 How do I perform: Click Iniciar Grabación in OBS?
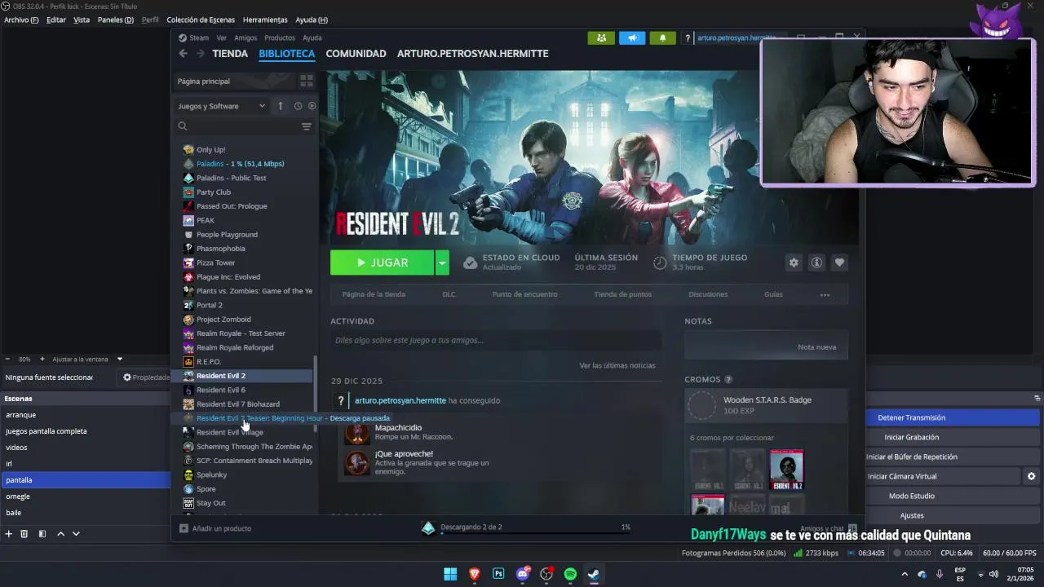912,437
